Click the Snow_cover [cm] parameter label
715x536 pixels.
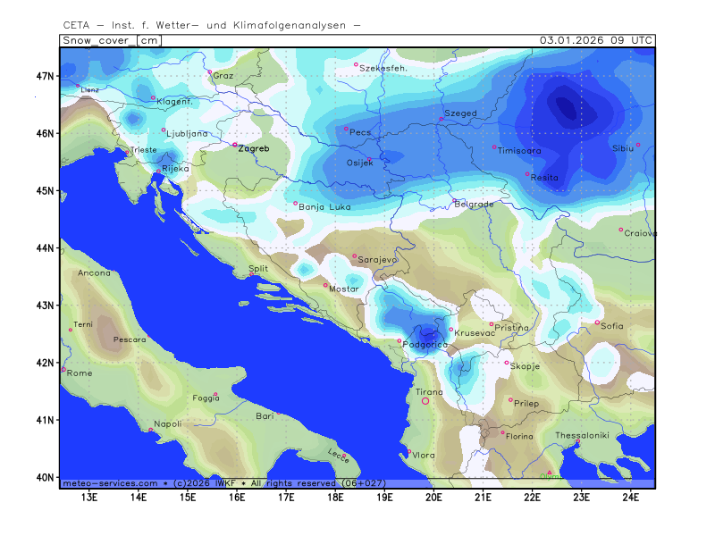[x=111, y=41]
